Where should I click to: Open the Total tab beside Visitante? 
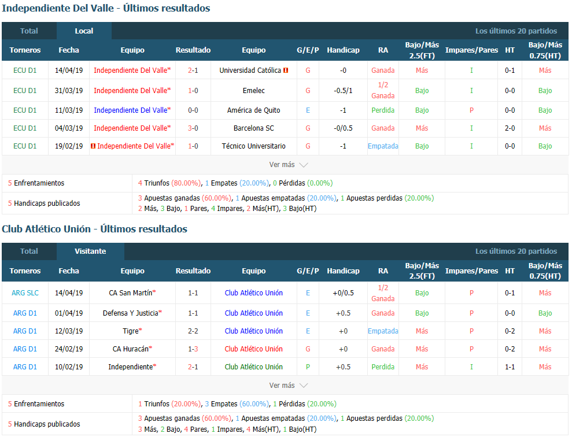coord(29,251)
